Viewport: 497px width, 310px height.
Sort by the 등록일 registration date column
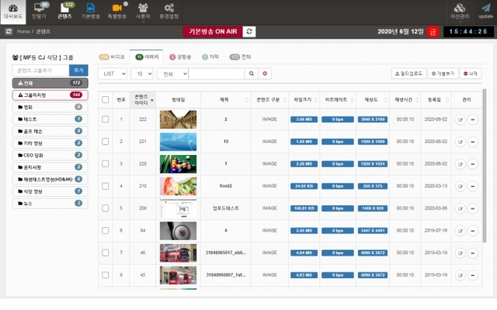[x=436, y=100]
